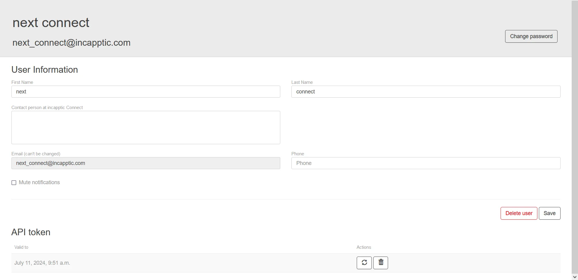
Task: Delete the API token using trash icon
Action: pyautogui.click(x=381, y=263)
